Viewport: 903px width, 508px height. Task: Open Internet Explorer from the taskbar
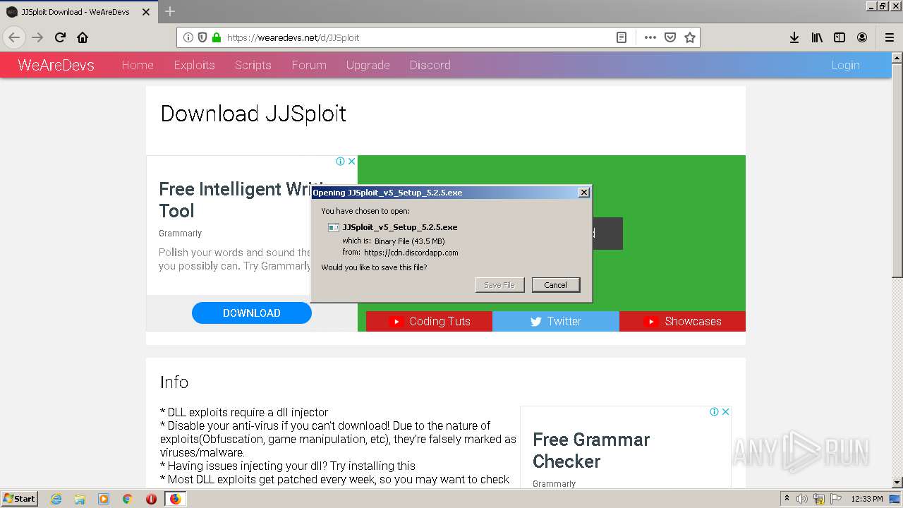(56, 499)
